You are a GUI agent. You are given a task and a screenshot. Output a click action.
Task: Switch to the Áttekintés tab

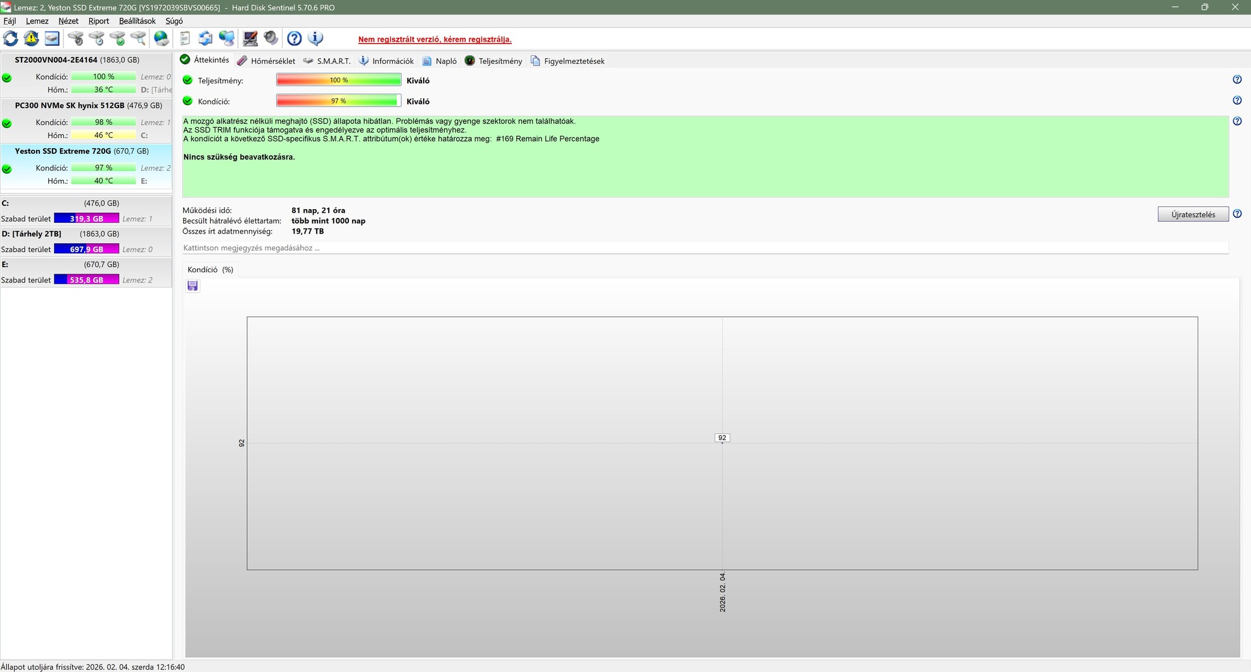205,60
